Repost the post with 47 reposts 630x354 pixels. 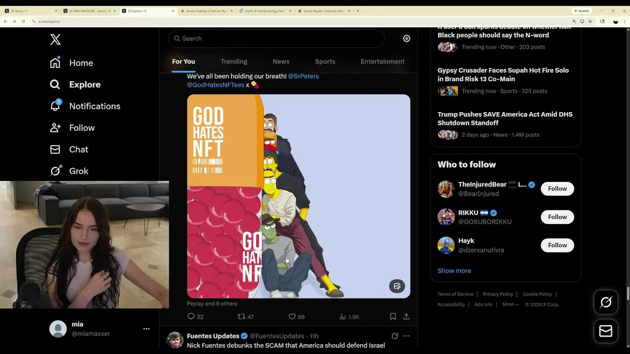pyautogui.click(x=246, y=317)
